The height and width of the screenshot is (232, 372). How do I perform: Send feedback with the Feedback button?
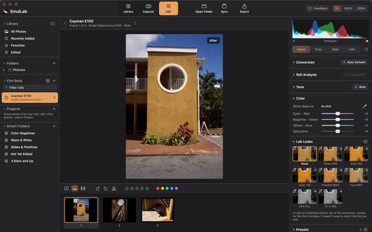tap(318, 8)
